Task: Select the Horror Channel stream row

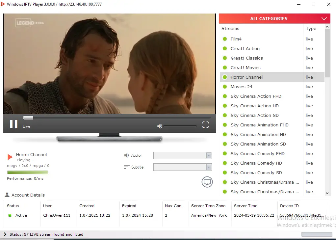Action: [x=272, y=77]
